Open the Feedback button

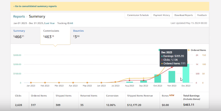[x=202, y=15]
